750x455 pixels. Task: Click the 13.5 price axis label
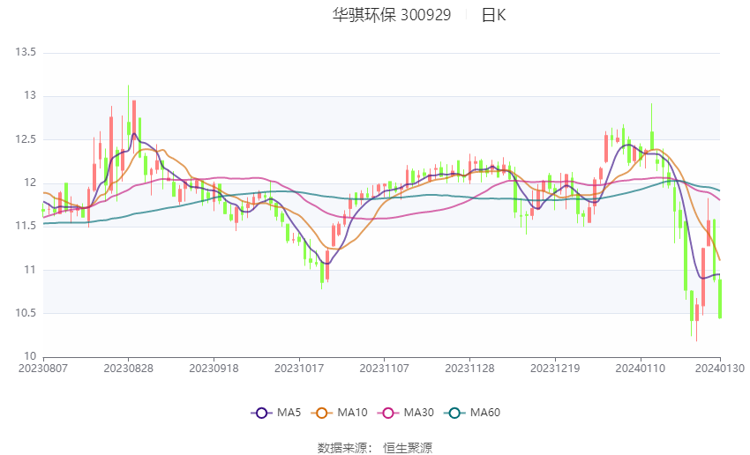(26, 52)
